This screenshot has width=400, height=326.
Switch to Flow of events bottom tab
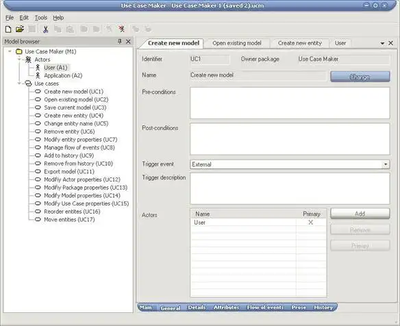[x=265, y=308]
